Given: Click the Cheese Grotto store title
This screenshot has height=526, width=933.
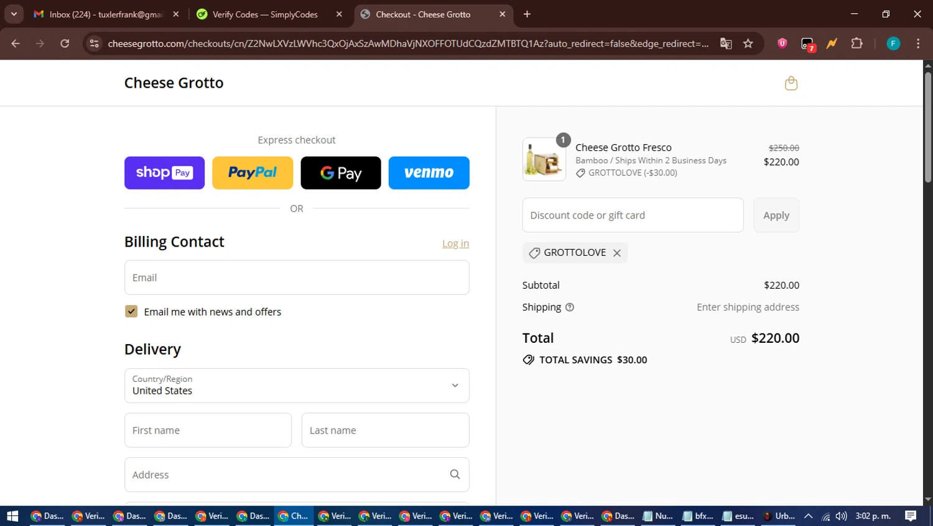Looking at the screenshot, I should pos(174,83).
